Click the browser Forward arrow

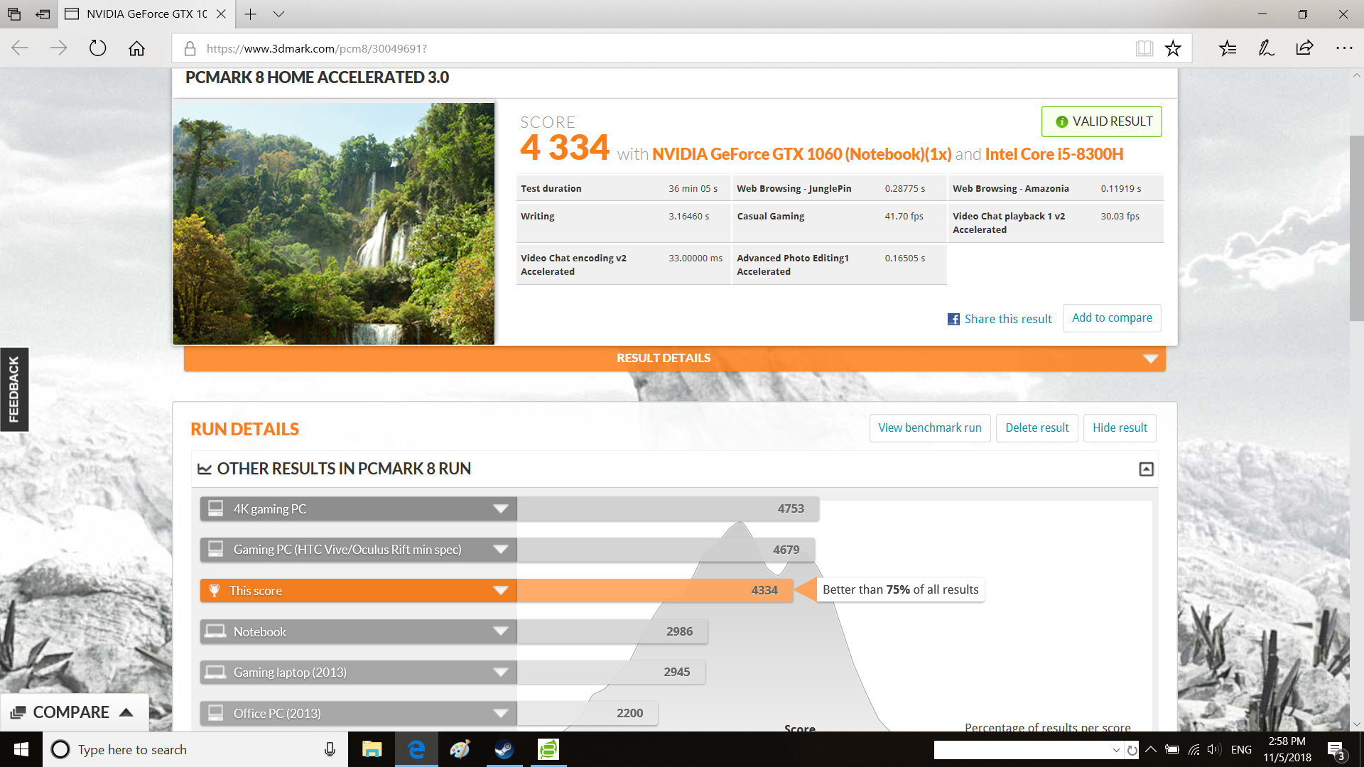(x=58, y=48)
